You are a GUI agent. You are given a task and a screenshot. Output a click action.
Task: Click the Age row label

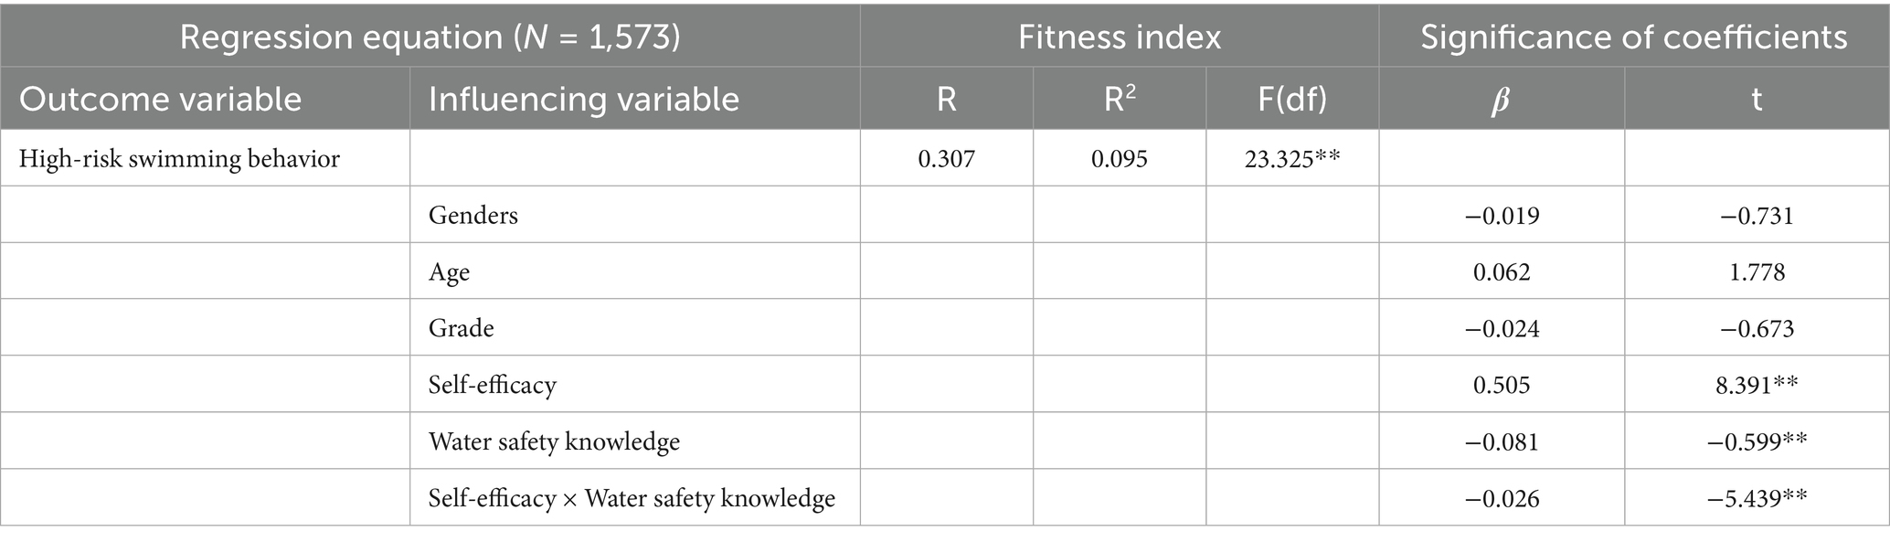[449, 272]
